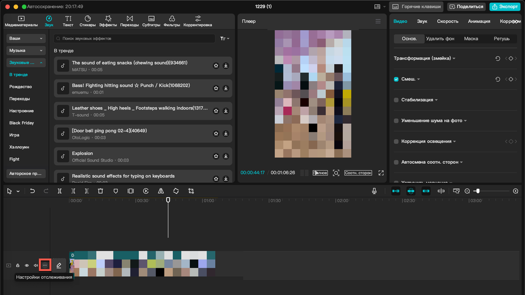Open the Текст tool panel
Image resolution: width=525 pixels, height=295 pixels.
click(68, 21)
